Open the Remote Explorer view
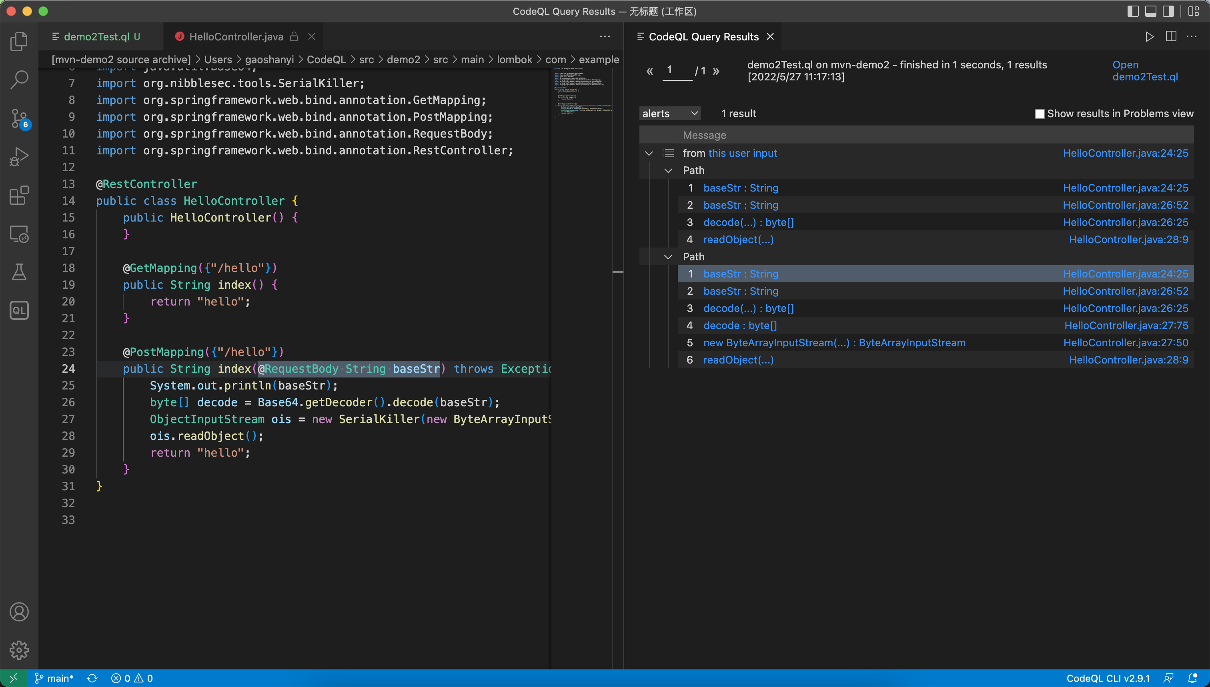The height and width of the screenshot is (687, 1210). pyautogui.click(x=19, y=234)
